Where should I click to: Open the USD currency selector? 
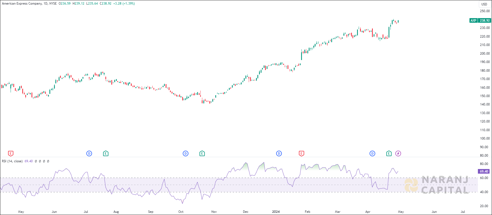[x=484, y=4]
